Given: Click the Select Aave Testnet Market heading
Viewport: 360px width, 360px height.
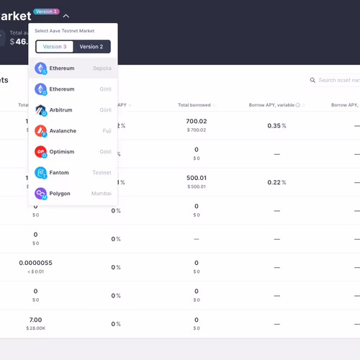Looking at the screenshot, I should pyautogui.click(x=64, y=31).
